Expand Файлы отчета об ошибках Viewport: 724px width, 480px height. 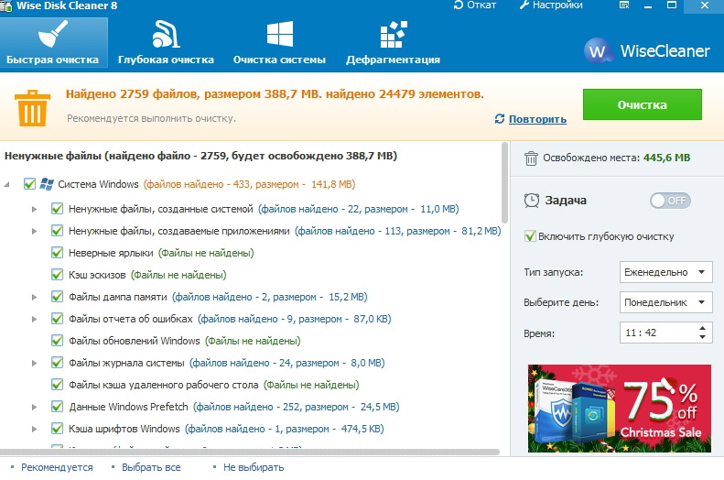[x=34, y=319]
